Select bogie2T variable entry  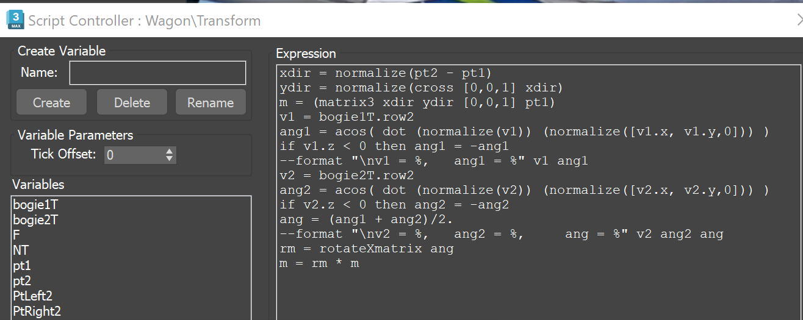click(35, 220)
